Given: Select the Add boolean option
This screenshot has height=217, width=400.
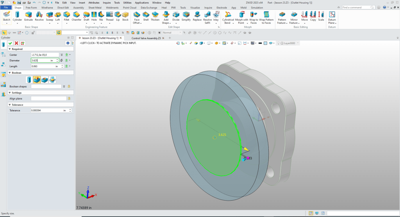Looking at the screenshot, I should point(37,80).
